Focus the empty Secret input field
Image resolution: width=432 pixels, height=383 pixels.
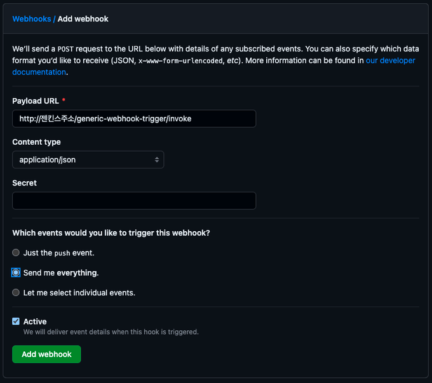pos(134,201)
